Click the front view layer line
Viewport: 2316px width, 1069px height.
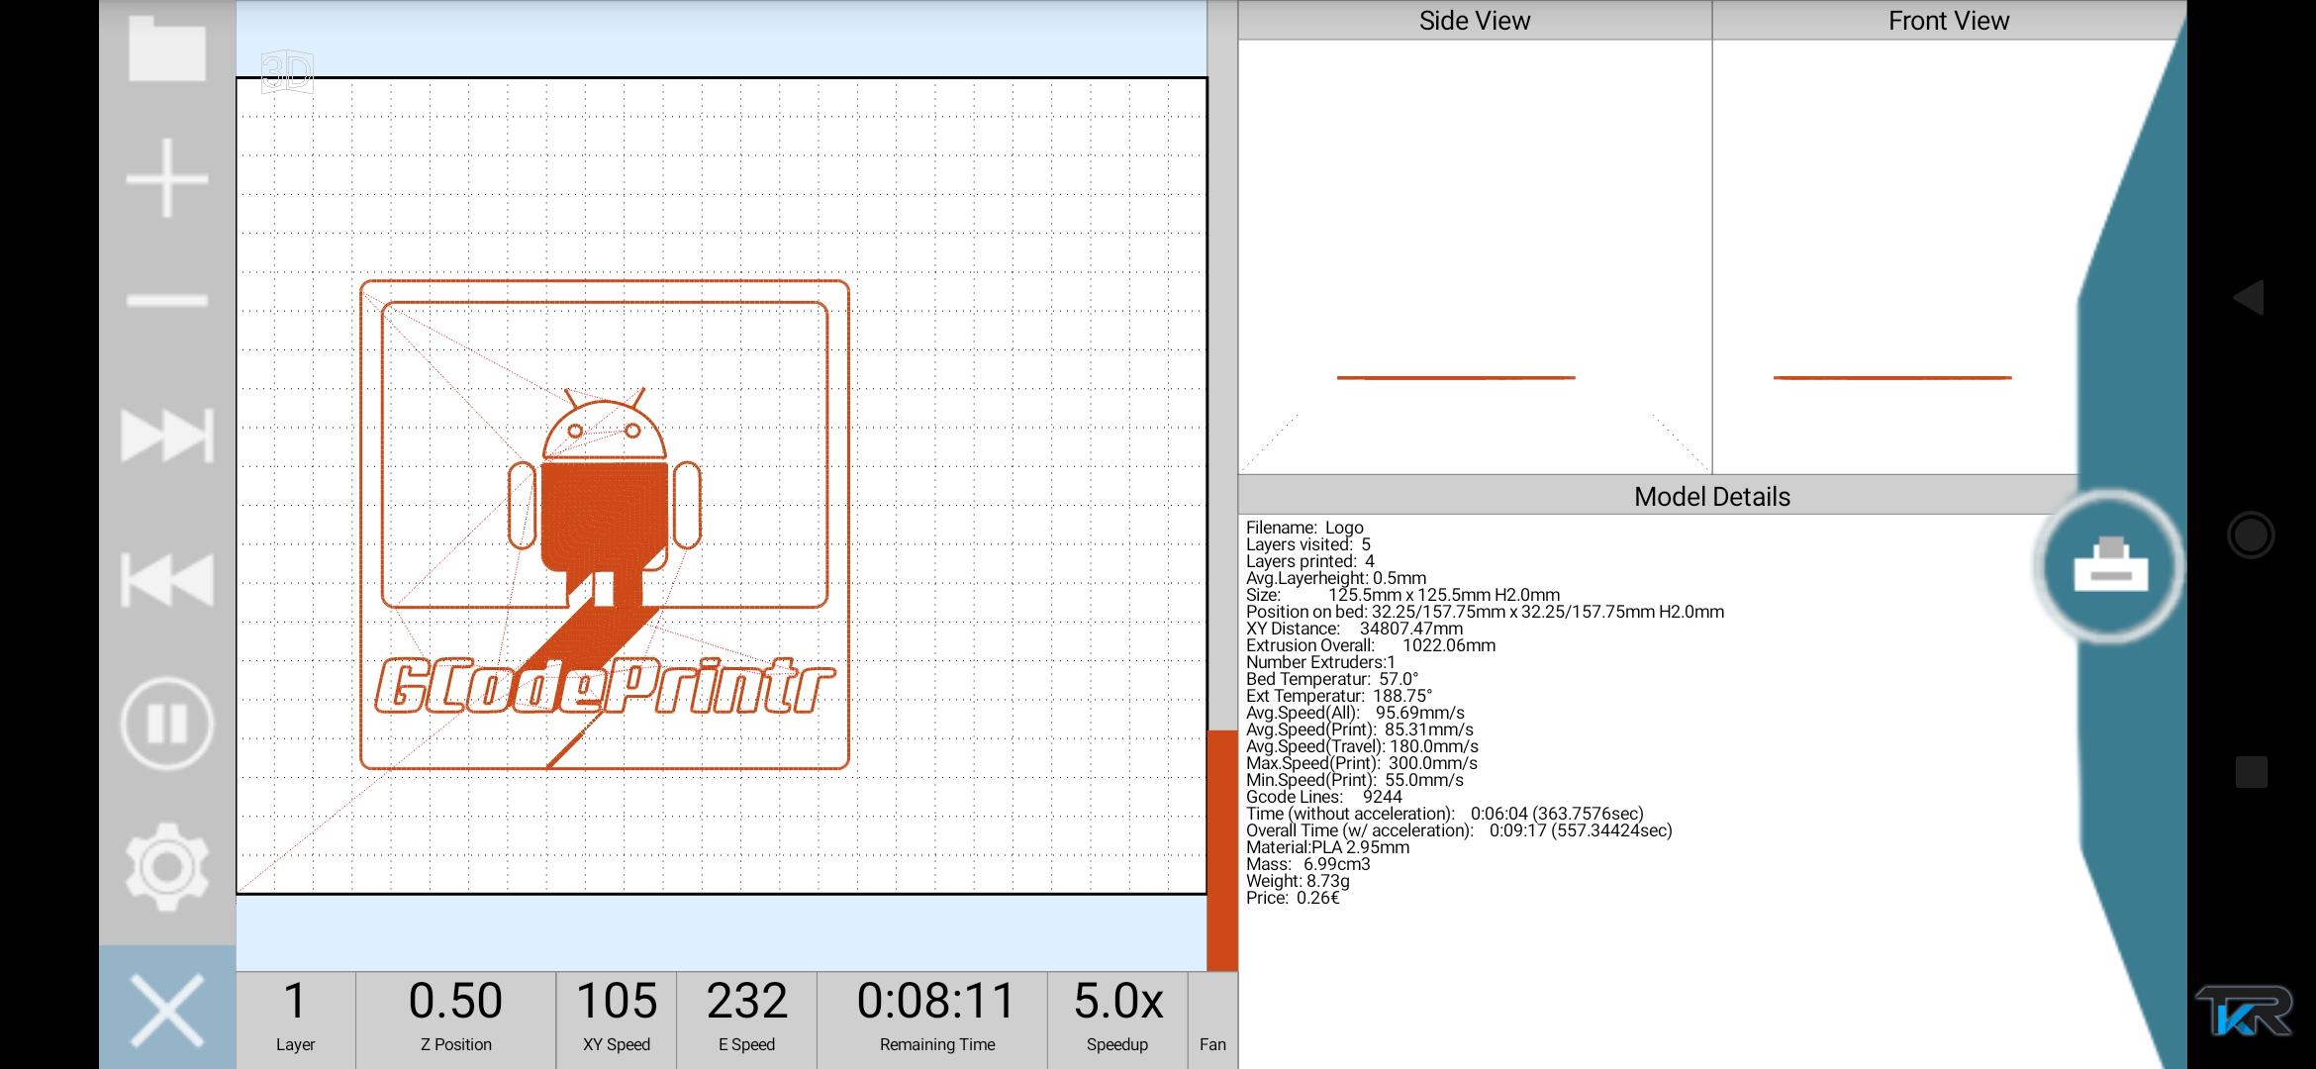point(1892,377)
